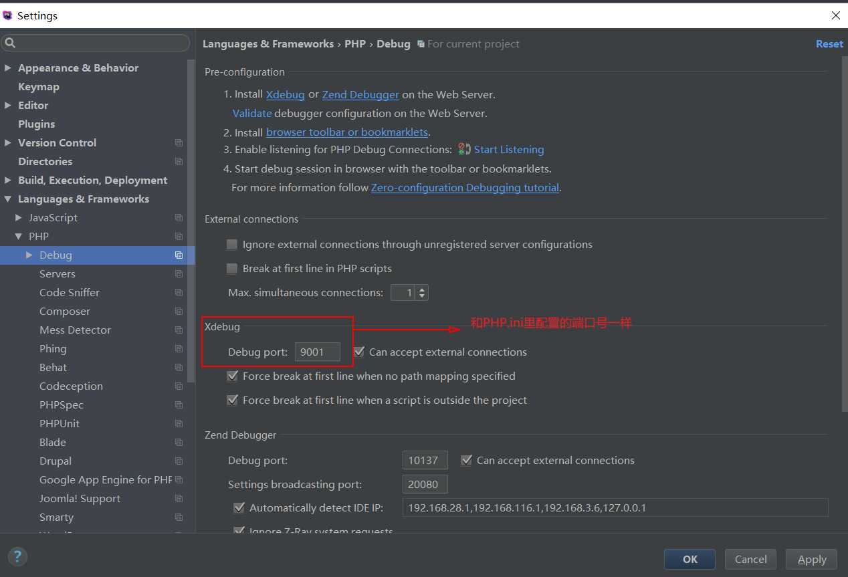Click the Apply button
The image size is (848, 577).
pos(812,559)
